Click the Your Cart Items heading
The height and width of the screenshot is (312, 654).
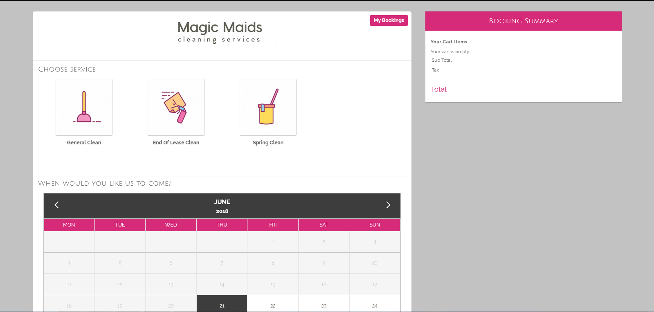coord(449,42)
